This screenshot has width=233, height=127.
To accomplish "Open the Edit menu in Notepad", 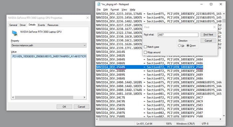I will (106, 10).
